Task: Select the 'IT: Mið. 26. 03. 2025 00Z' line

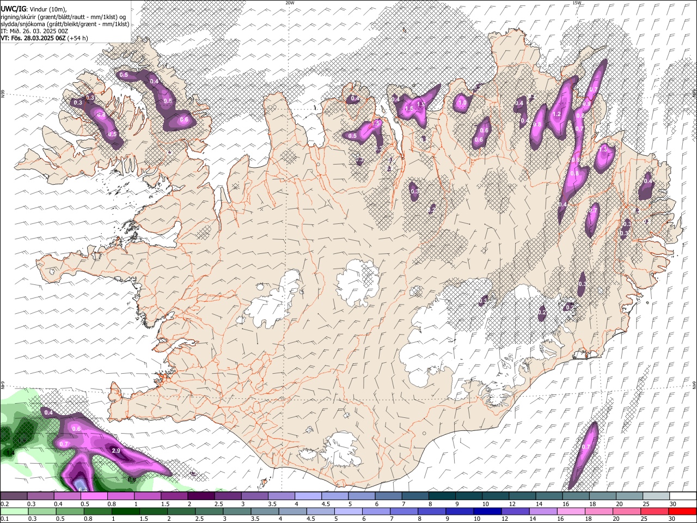Action: (34, 31)
